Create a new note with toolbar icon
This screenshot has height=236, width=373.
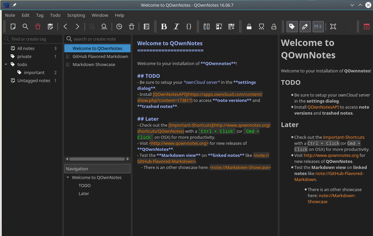pos(13,26)
